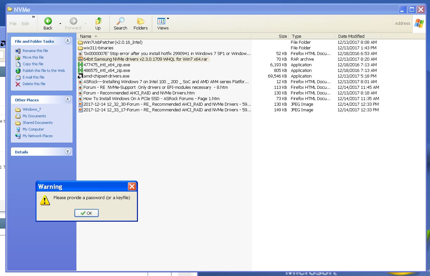Image resolution: width=430 pixels, height=276 pixels.
Task: Collapse File and Folder Tasks panel
Action: coord(68,41)
